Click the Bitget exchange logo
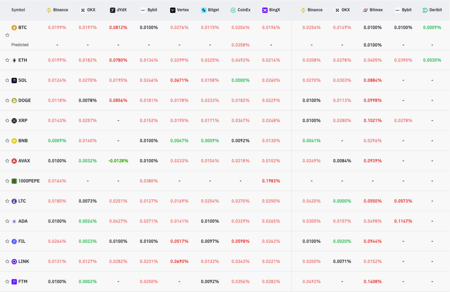The width and height of the screenshot is (450, 292). 204,10
